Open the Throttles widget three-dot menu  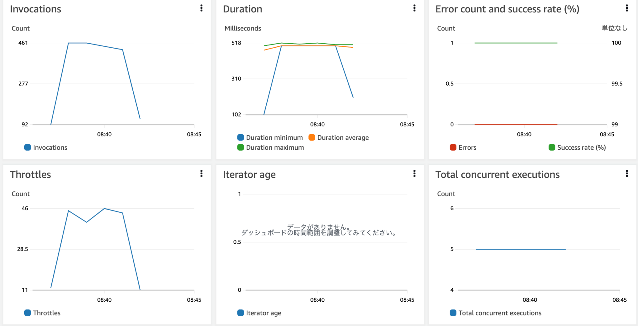201,173
